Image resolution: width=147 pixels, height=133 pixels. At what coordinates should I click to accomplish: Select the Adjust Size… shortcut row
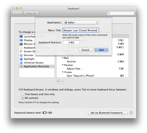(92, 69)
